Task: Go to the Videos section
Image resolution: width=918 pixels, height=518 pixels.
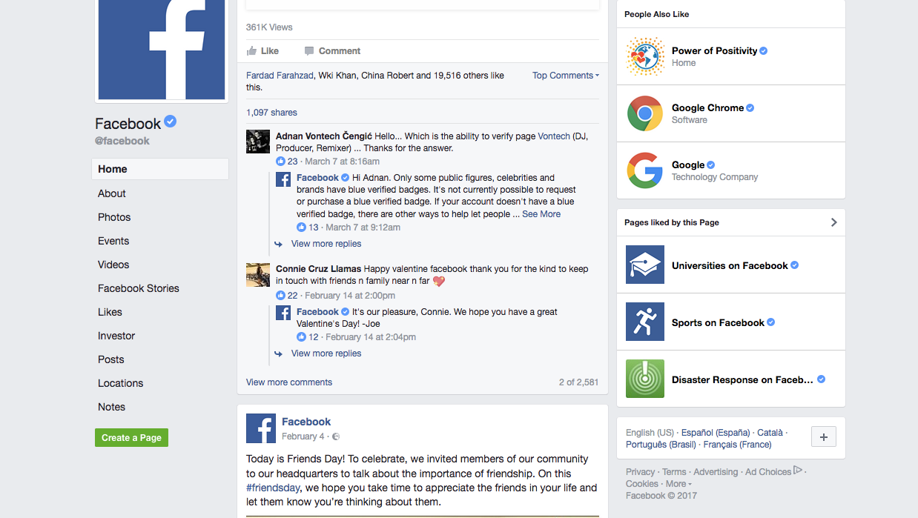Action: coord(113,265)
